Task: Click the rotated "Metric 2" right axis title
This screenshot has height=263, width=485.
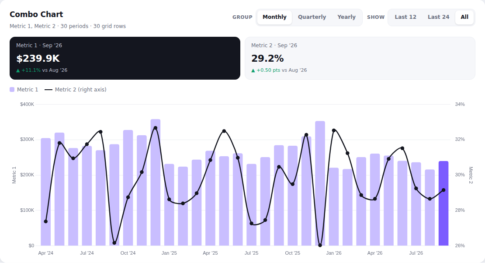Action: [x=471, y=175]
